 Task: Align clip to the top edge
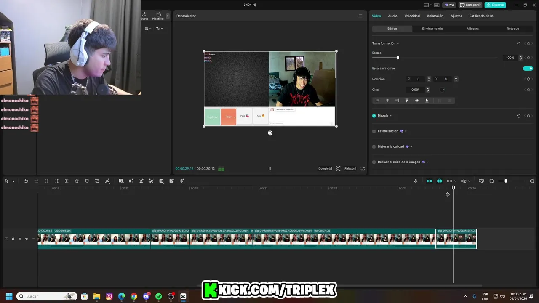407,101
